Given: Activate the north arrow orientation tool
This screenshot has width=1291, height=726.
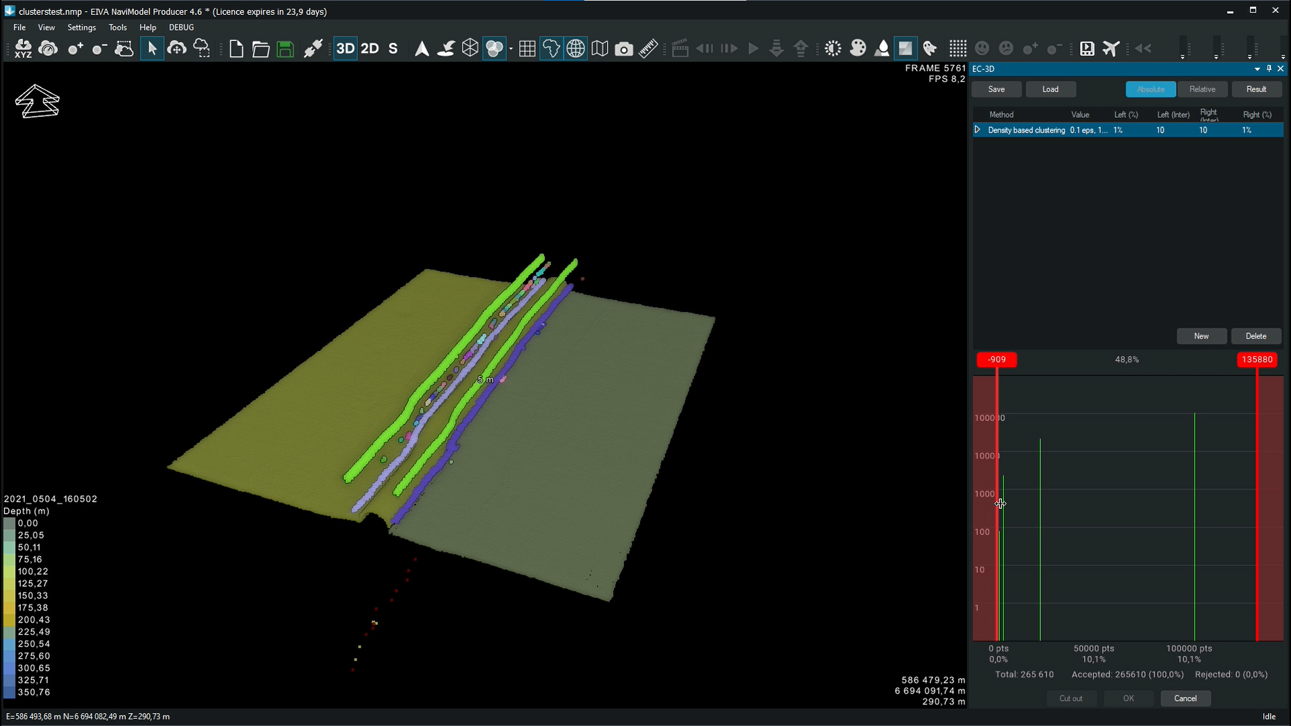Looking at the screenshot, I should click(422, 48).
